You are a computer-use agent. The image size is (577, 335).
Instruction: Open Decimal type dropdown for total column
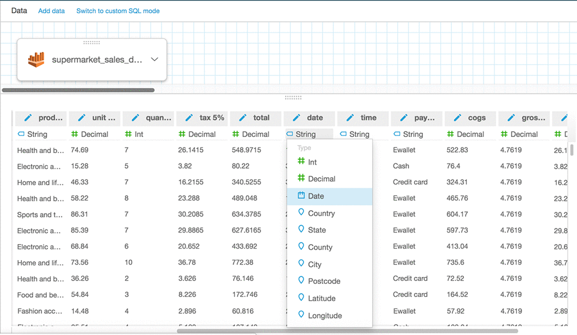[x=250, y=134]
